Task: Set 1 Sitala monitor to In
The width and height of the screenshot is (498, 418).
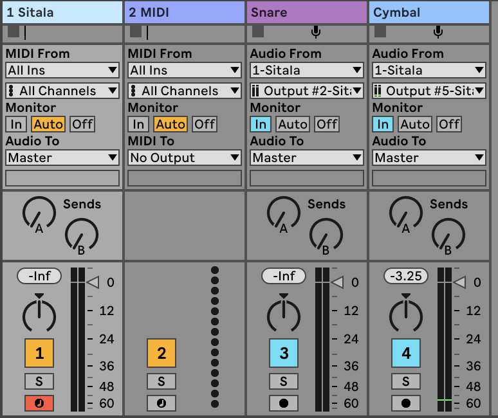Action: pyautogui.click(x=16, y=124)
